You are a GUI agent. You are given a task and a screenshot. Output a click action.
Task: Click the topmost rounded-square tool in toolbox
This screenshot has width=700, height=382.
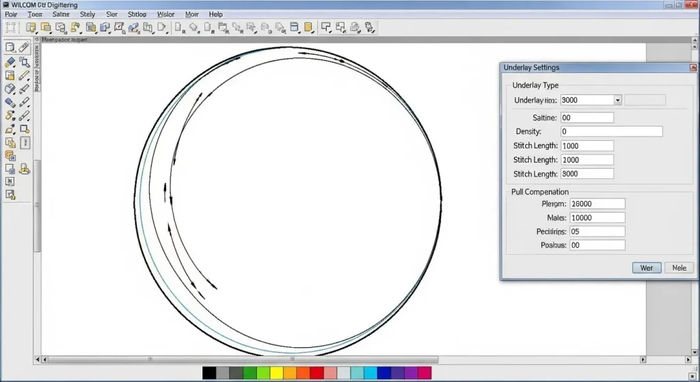[10, 47]
